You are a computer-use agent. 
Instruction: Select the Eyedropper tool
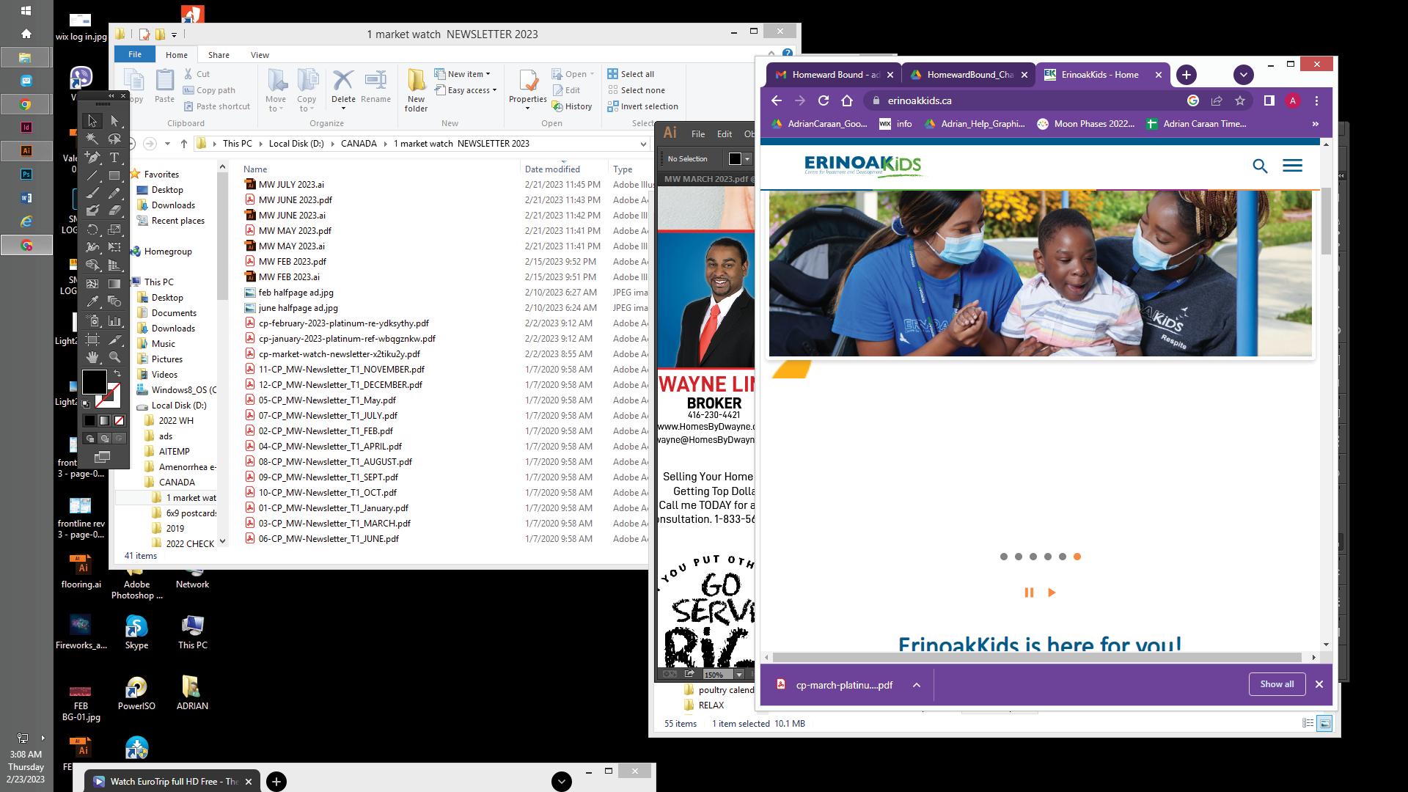(92, 301)
